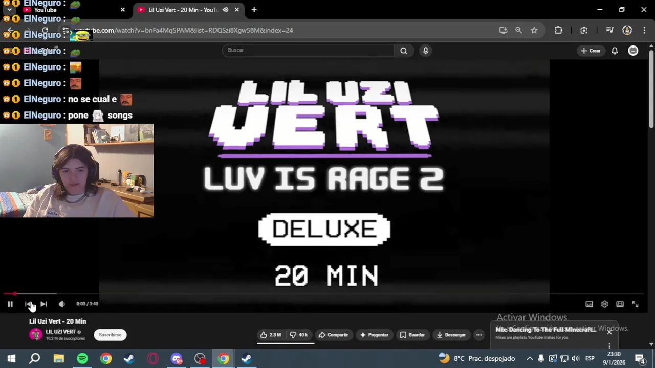Like the video with 2.3 M
The height and width of the screenshot is (368, 655).
coord(271,335)
